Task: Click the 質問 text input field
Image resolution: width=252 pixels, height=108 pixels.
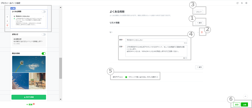Action: [156, 40]
